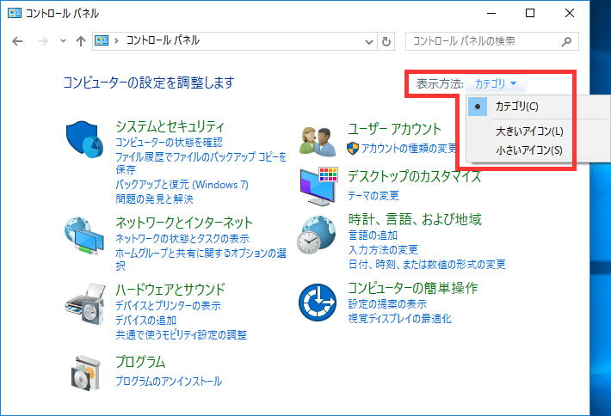611x416 pixels.
Task: Open breadcrumb chevron before コントロール パネル
Action: pos(118,41)
